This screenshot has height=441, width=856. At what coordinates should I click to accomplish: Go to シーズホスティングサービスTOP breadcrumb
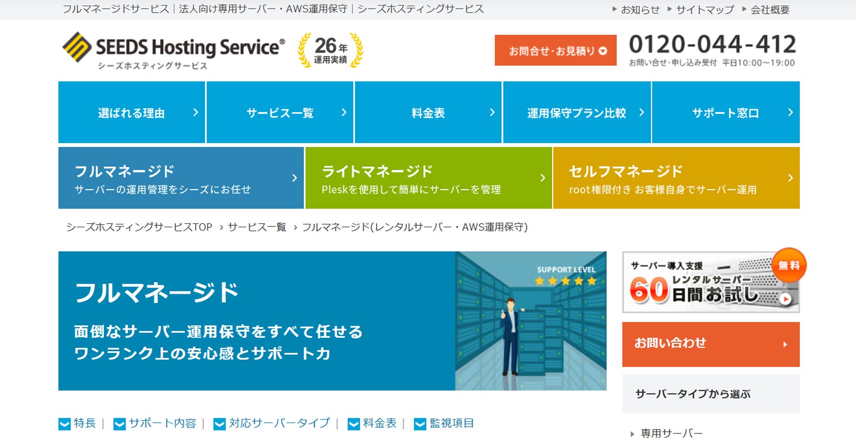[x=139, y=227]
